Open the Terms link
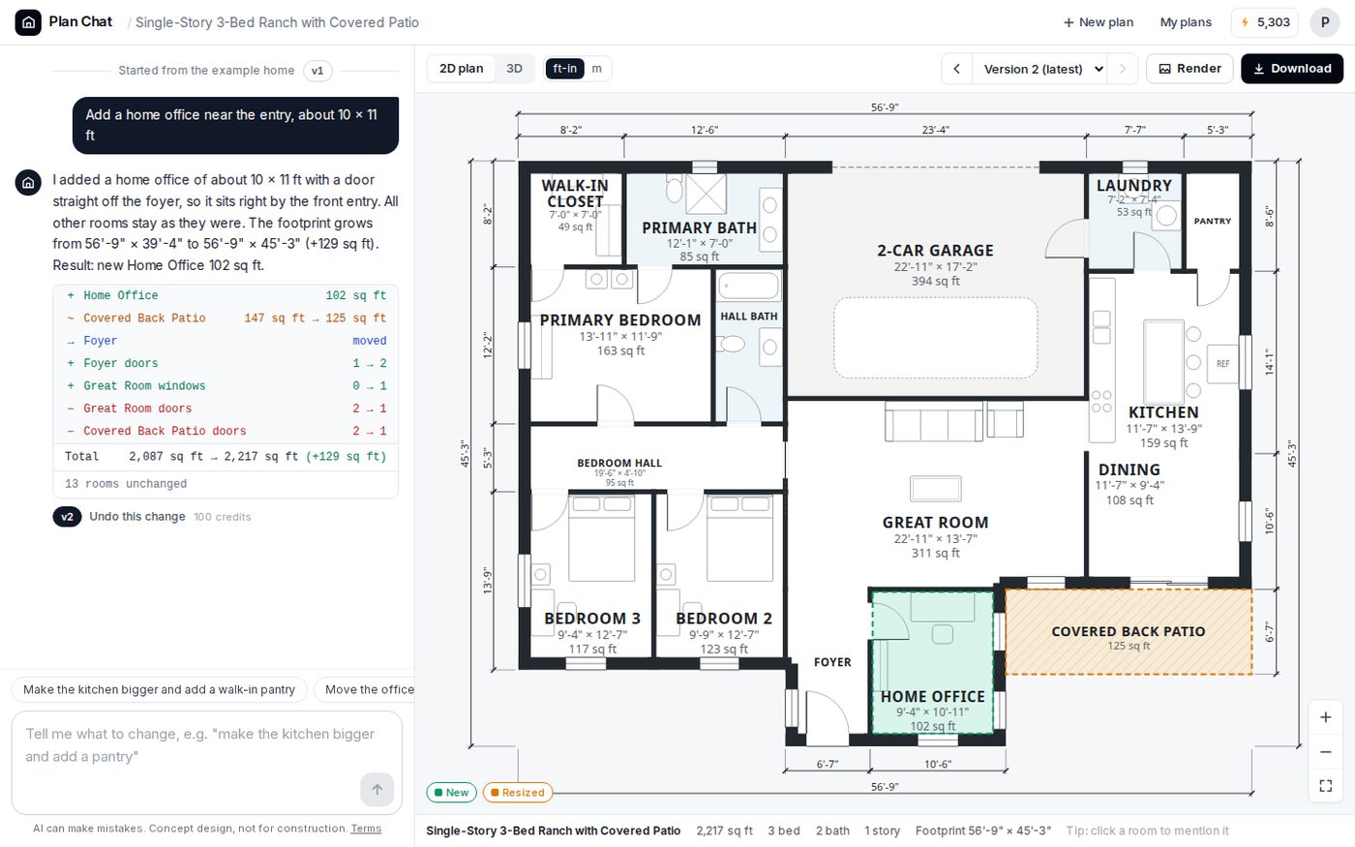The image size is (1355, 847). pyautogui.click(x=366, y=829)
